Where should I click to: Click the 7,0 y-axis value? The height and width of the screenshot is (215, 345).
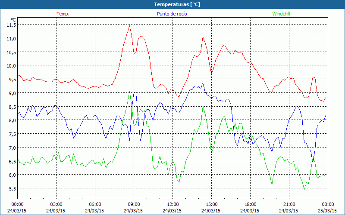pyautogui.click(x=13, y=147)
